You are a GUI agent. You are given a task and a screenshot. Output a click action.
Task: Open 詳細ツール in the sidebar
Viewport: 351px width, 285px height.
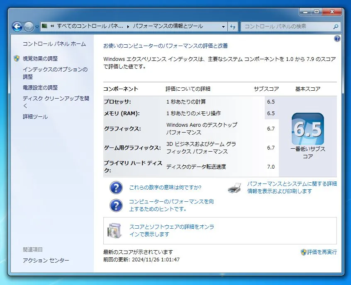(34, 116)
